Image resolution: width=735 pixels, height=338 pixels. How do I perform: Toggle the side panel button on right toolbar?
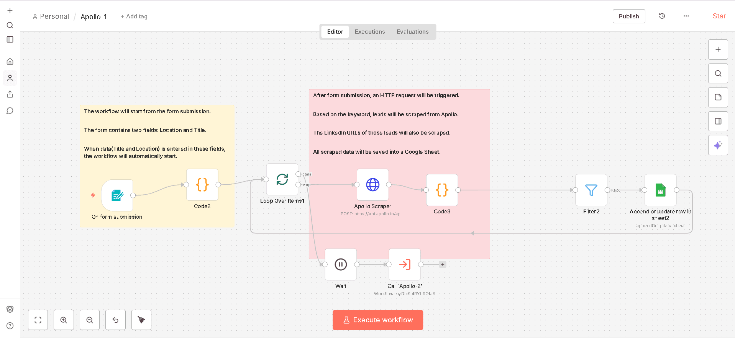pos(718,121)
